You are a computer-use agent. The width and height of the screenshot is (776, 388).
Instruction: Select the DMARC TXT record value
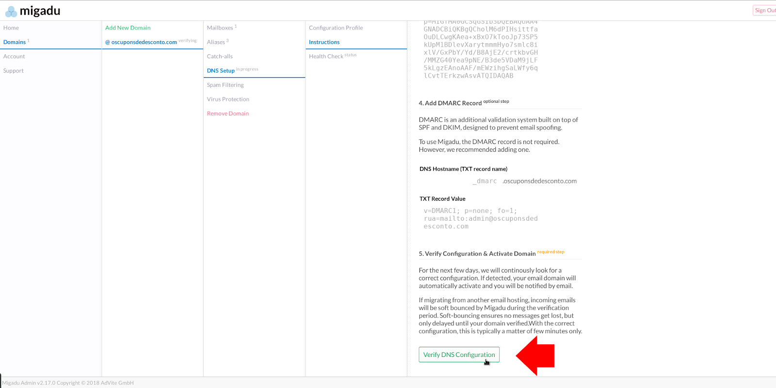(x=481, y=219)
